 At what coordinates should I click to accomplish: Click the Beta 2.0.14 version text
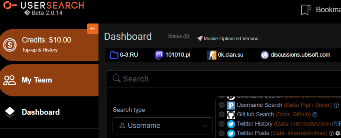tap(47, 13)
